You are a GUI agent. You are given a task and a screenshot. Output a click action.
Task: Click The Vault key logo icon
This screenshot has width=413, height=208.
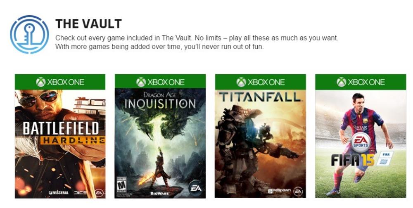29,34
